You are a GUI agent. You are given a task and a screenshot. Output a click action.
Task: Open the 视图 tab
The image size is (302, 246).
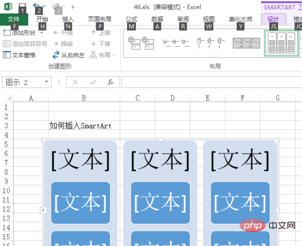coord(209,20)
